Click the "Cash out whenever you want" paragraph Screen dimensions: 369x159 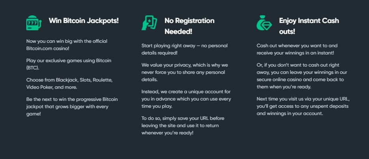pos(297,49)
